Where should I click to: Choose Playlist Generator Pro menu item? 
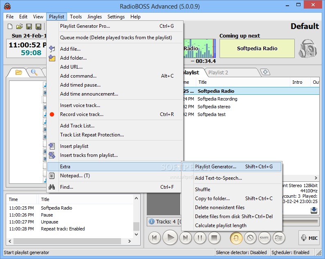click(x=116, y=26)
